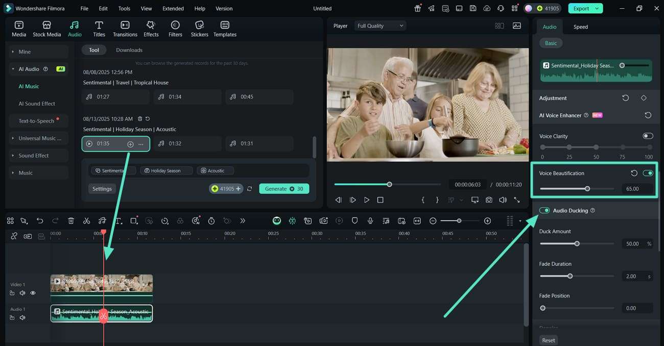Image resolution: width=664 pixels, height=346 pixels.
Task: Click the undo arrow in timeline toolbar
Action: [x=40, y=220]
